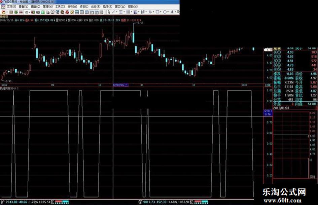The image size is (318, 205).
Task: Select the ellipse drawing tool
Action: (x=165, y=12)
